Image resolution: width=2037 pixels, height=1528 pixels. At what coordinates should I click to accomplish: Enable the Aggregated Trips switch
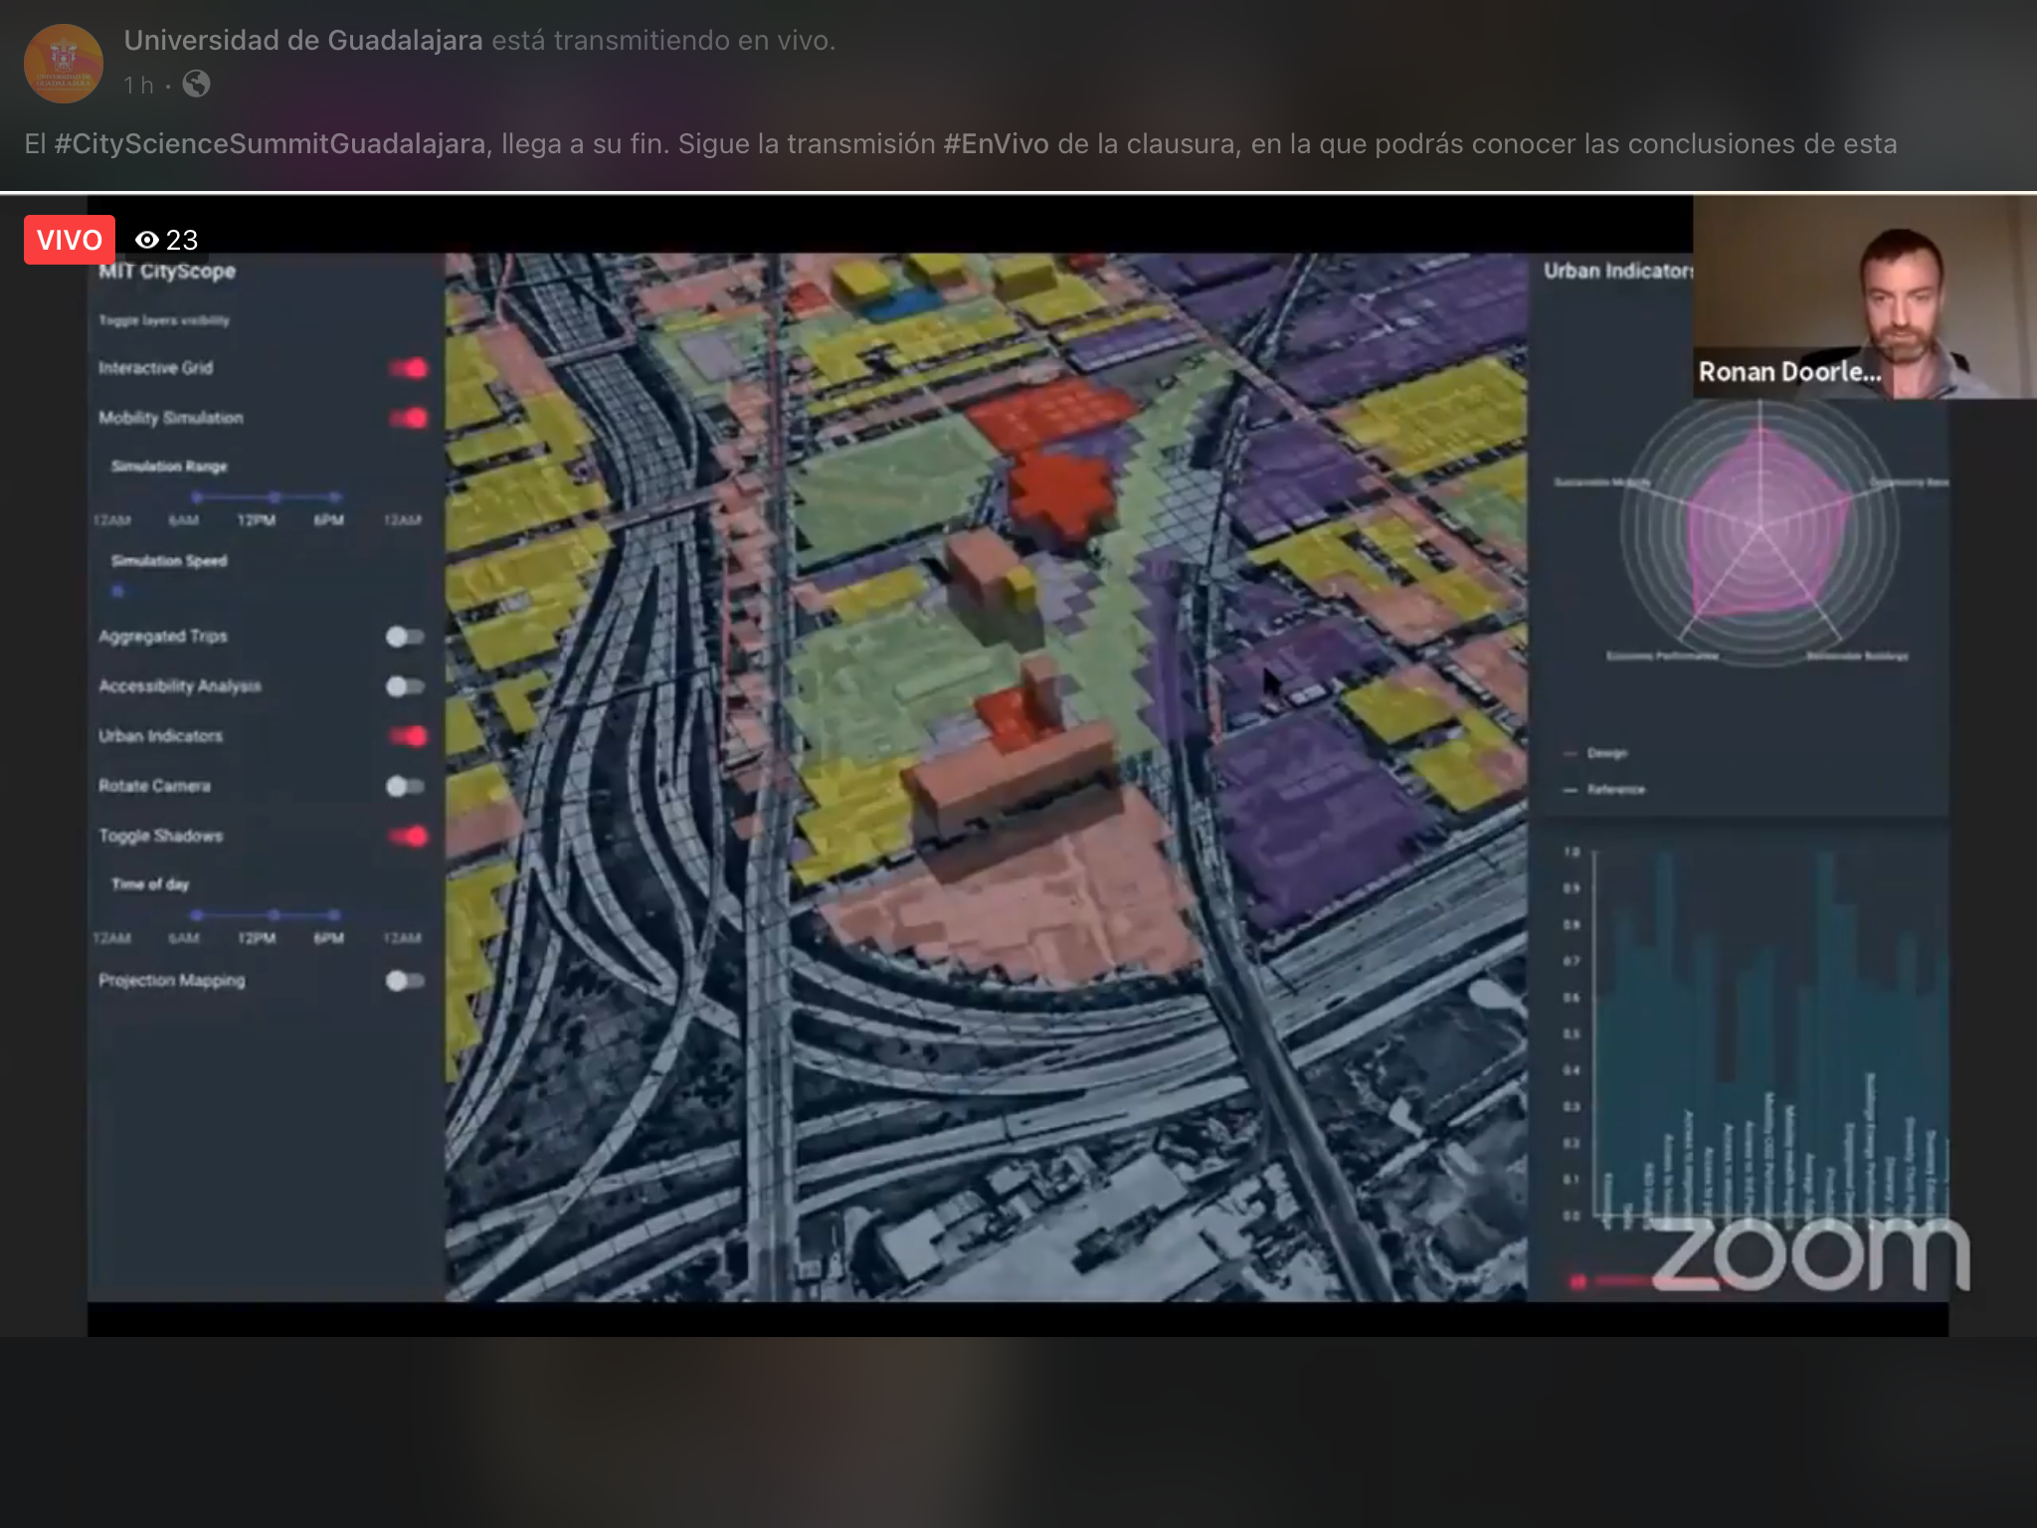[x=404, y=637]
